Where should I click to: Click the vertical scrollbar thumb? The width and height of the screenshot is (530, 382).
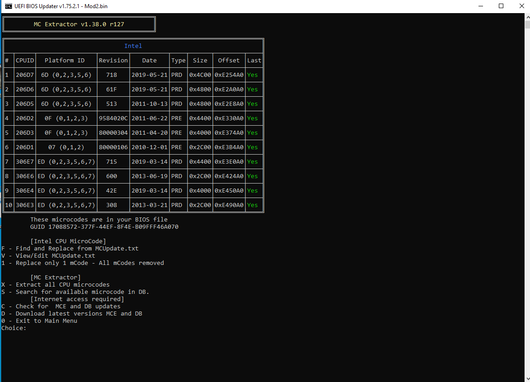pos(527,24)
